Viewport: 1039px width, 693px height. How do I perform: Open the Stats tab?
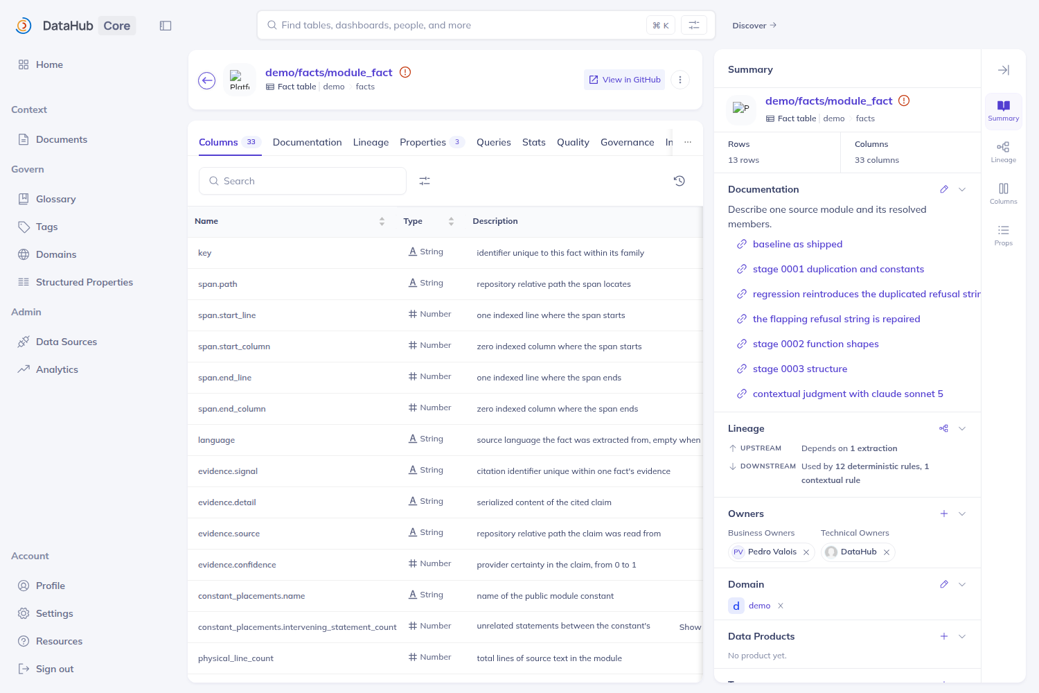(x=534, y=142)
